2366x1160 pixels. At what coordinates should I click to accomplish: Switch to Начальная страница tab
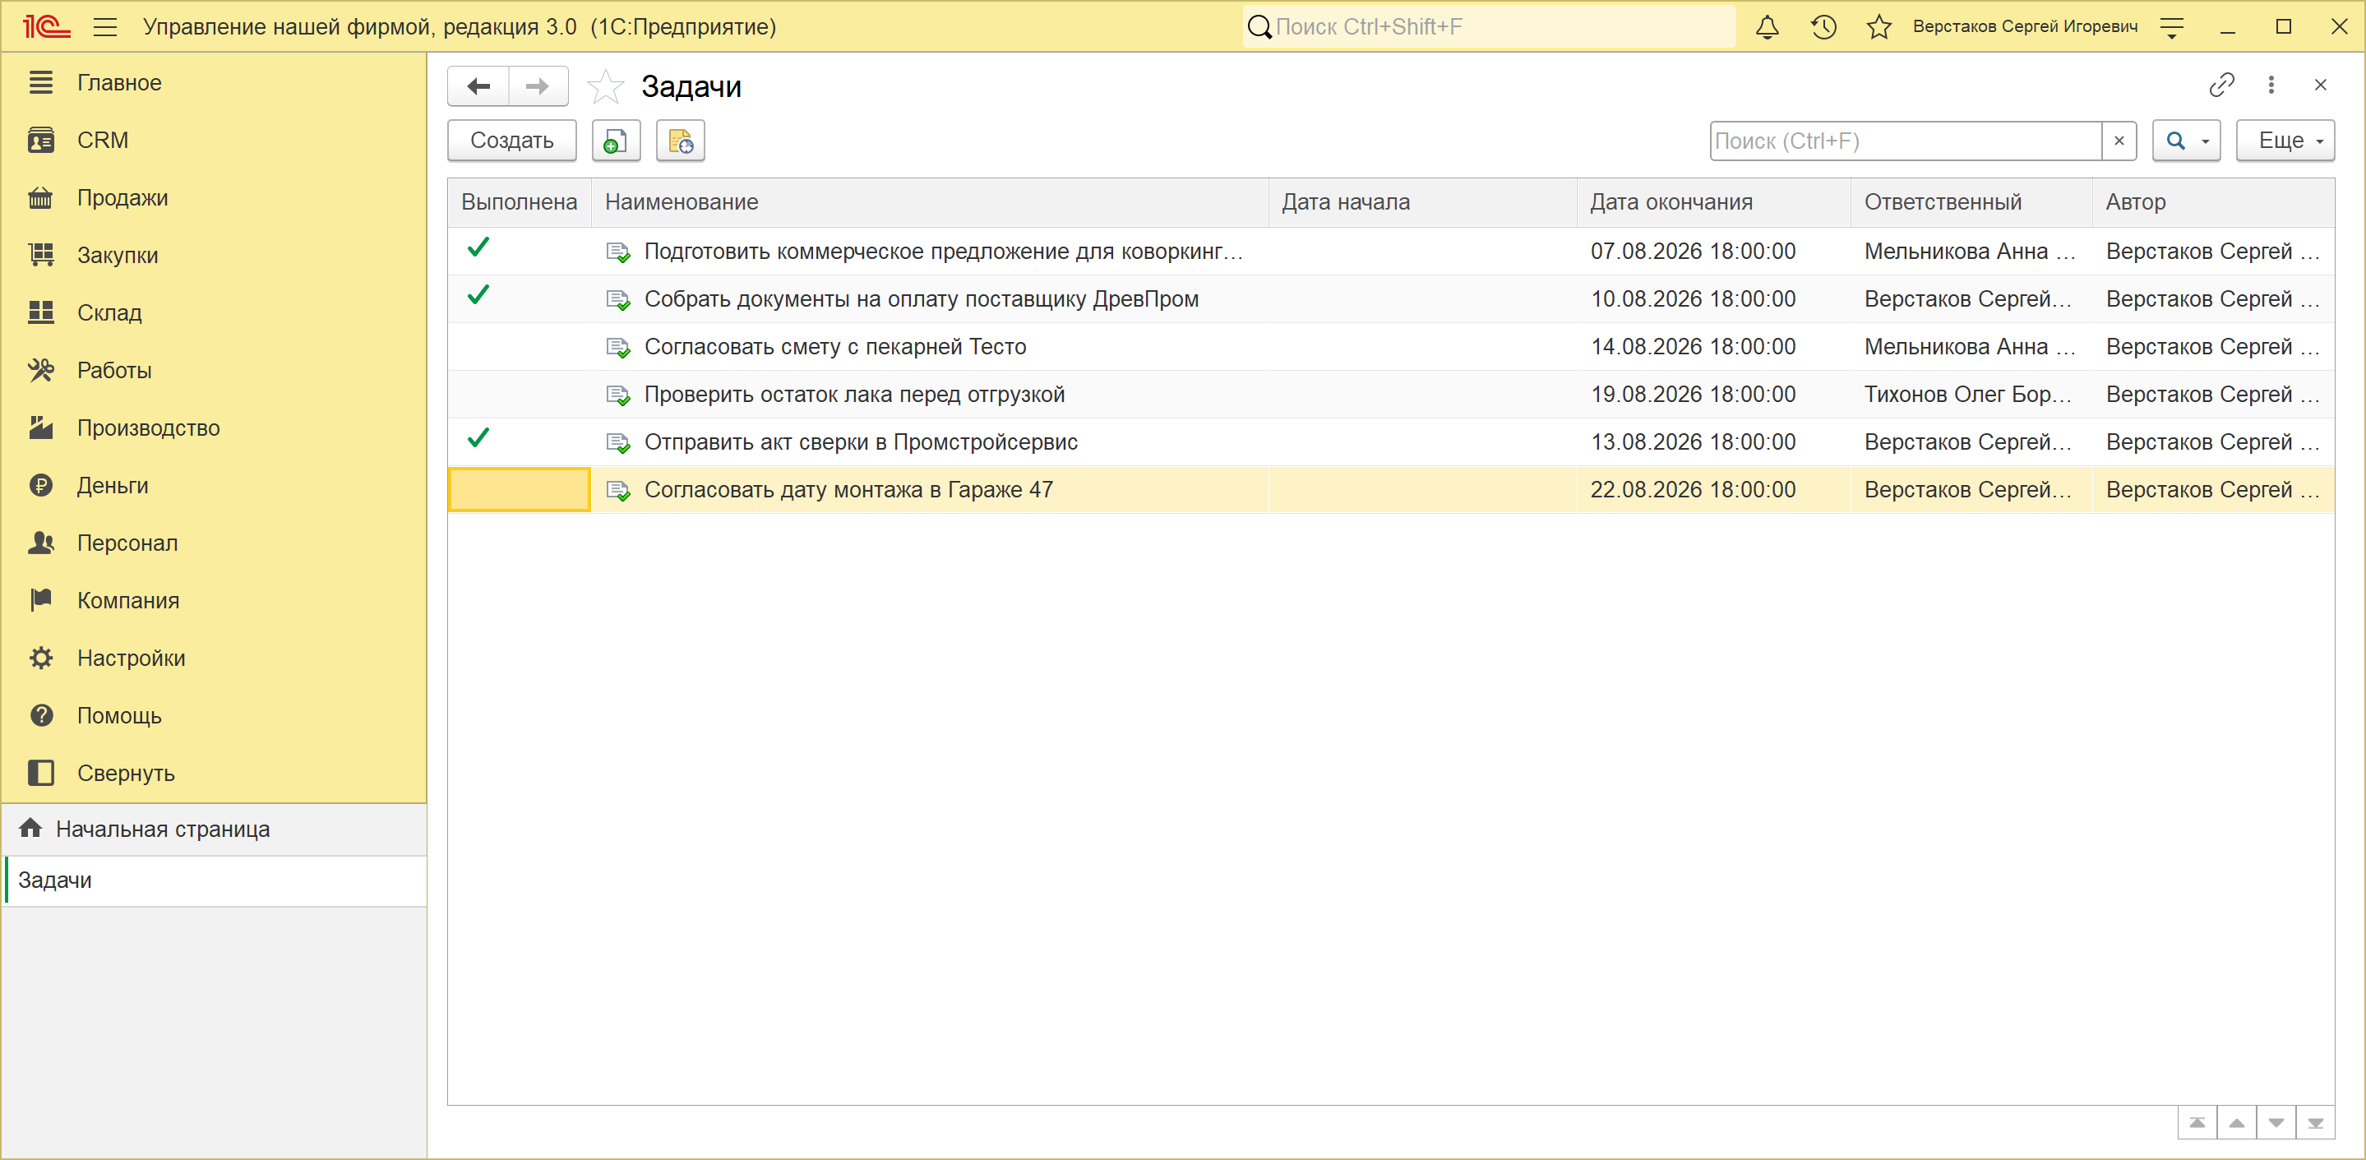pos(215,830)
